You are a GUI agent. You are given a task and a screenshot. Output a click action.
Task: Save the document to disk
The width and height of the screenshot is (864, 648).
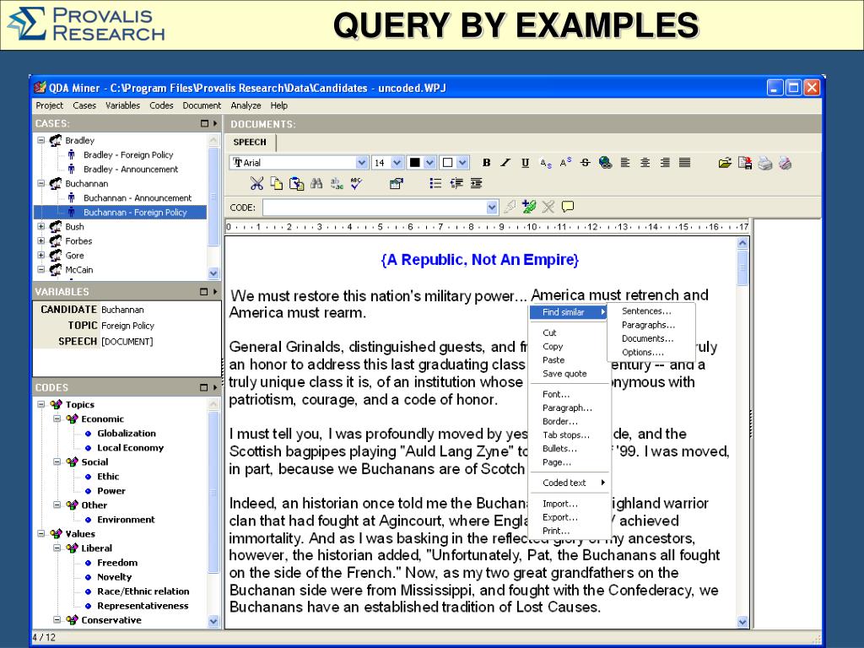click(x=745, y=163)
